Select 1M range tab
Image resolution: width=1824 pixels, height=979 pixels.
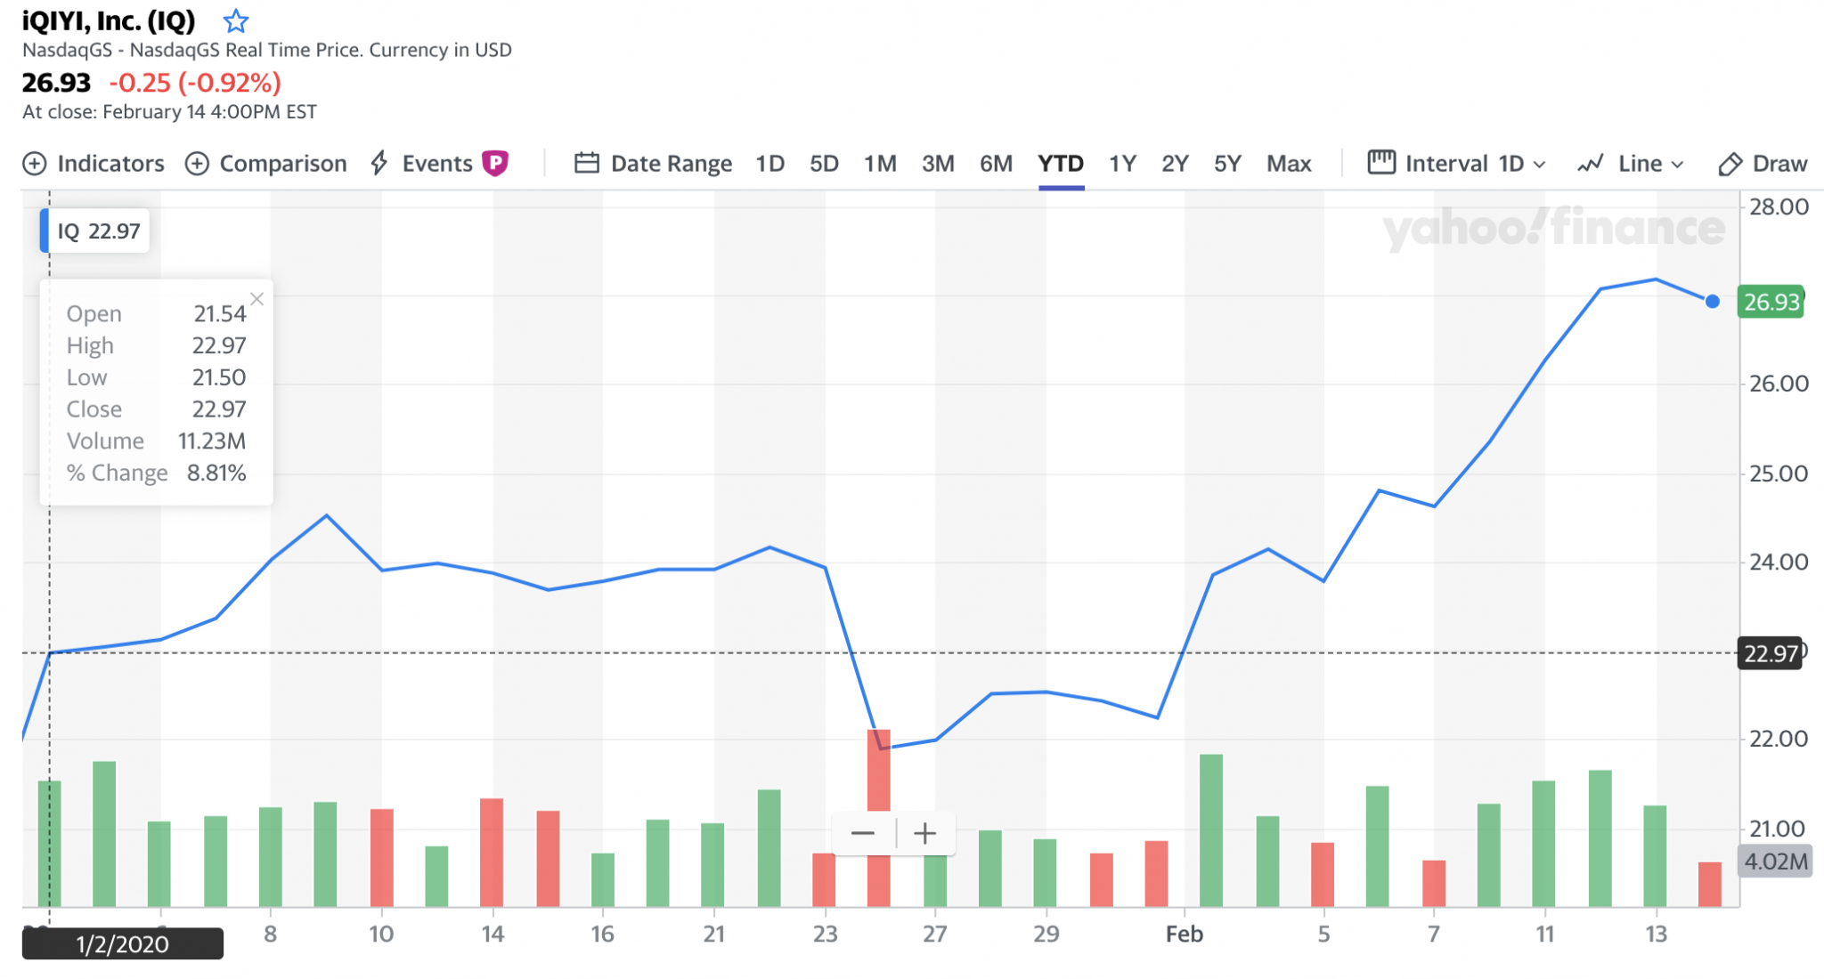tap(880, 164)
